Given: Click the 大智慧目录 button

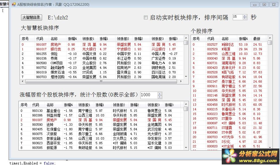Looking at the screenshot, I should point(32,17).
